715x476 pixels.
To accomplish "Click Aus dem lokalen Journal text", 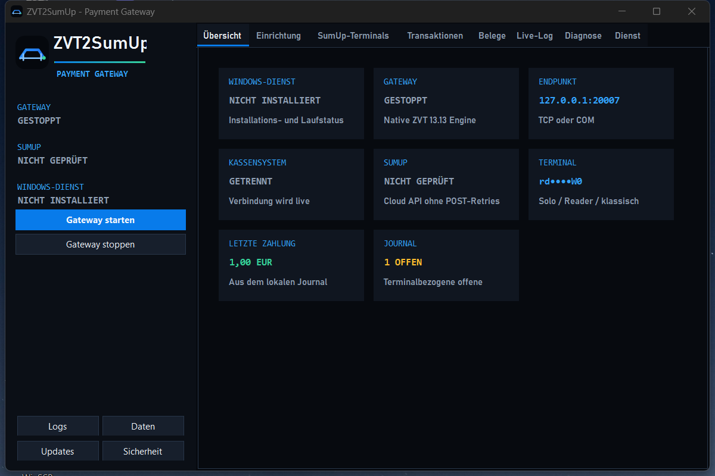I will coord(278,282).
